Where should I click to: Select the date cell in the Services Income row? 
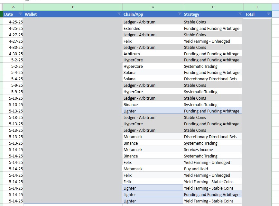pyautogui.click(x=13, y=150)
